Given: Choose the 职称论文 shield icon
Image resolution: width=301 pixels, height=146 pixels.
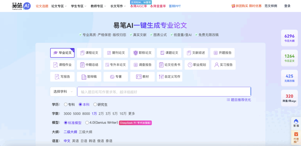Looking at the screenshot, I should (x=136, y=53).
